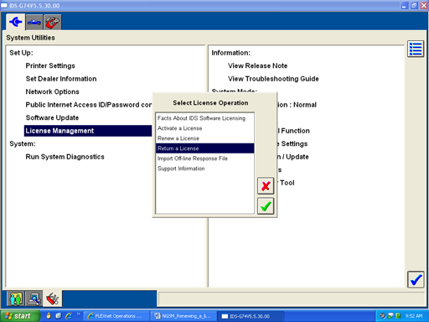Select Public Internet Access ID/Password item
This screenshot has height=322, width=429.
click(89, 105)
